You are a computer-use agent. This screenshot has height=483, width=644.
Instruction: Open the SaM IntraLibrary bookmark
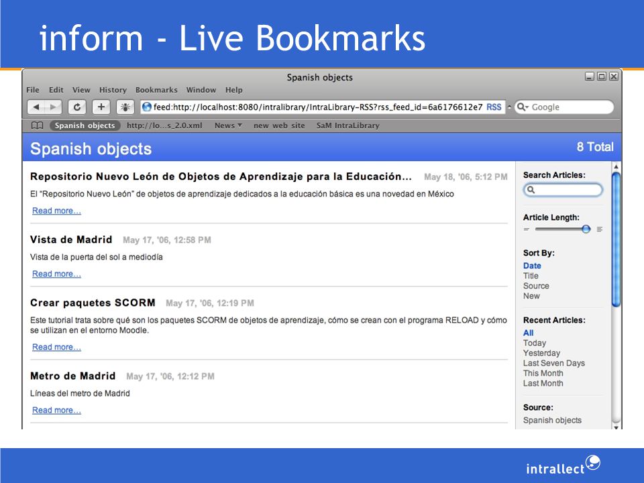(x=348, y=125)
